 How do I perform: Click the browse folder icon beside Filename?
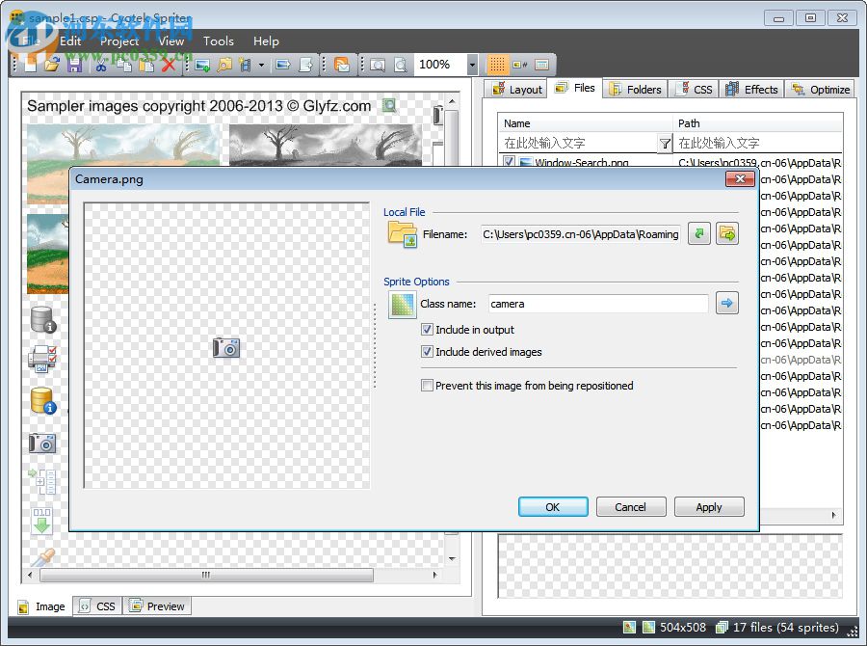tap(727, 233)
